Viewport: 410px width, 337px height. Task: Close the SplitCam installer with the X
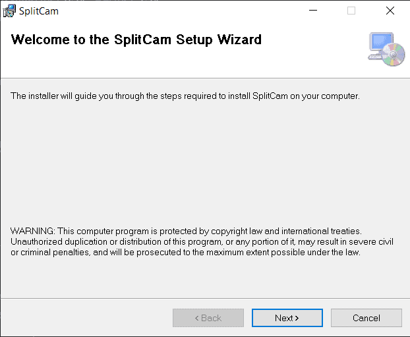(390, 11)
